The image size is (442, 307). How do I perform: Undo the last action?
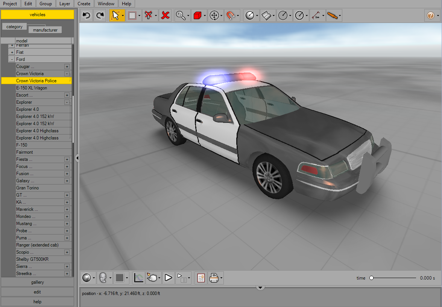click(x=87, y=15)
